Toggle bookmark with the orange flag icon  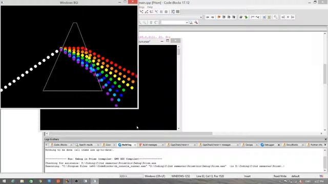pyautogui.click(x=219, y=17)
